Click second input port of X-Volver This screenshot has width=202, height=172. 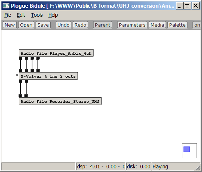coord(26,71)
